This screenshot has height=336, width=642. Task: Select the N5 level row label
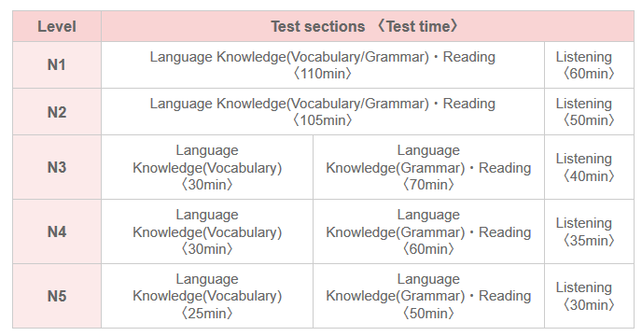tap(57, 296)
